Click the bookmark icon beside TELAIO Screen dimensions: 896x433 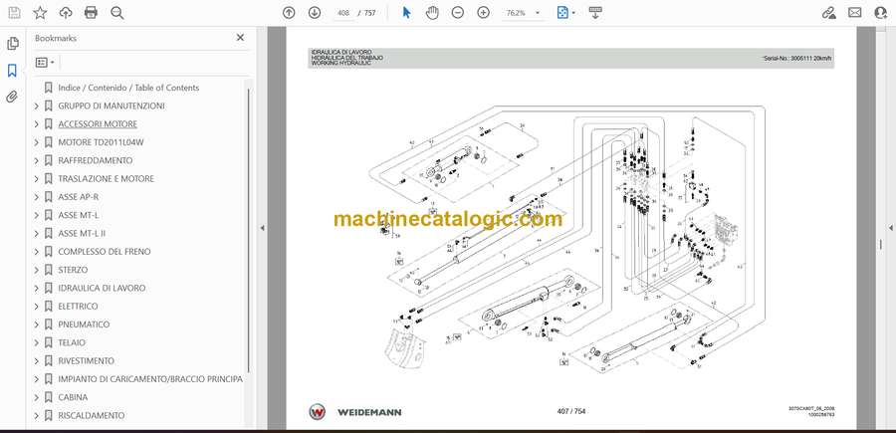pyautogui.click(x=49, y=342)
